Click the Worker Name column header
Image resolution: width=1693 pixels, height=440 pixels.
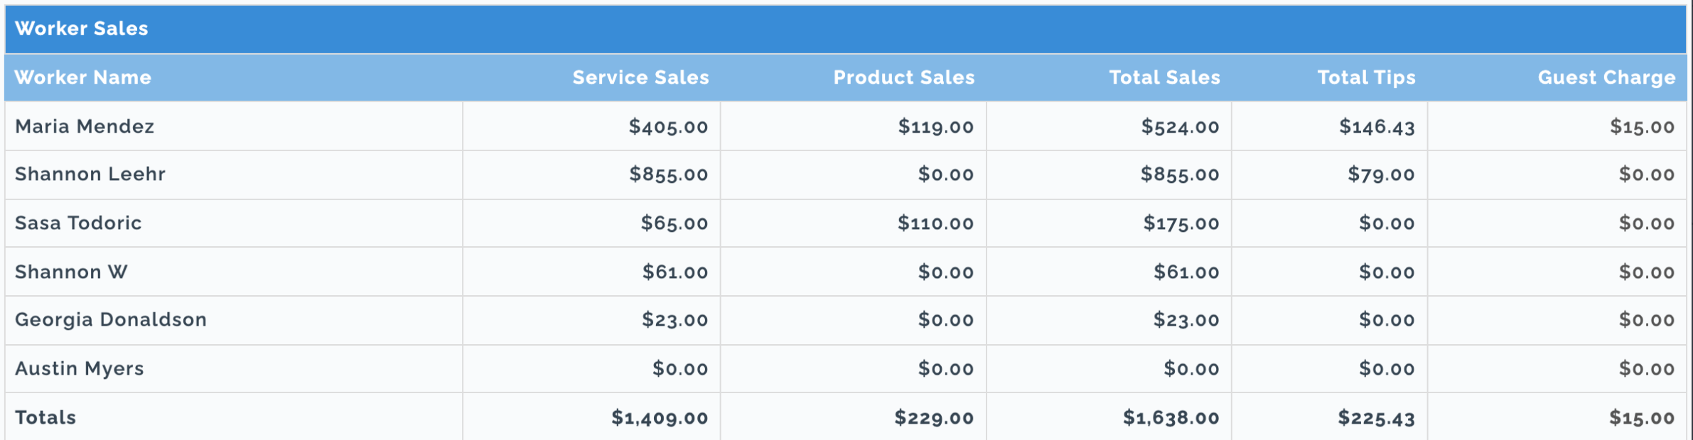click(x=83, y=77)
